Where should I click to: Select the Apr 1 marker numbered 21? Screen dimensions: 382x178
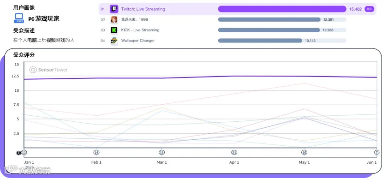tap(234, 153)
